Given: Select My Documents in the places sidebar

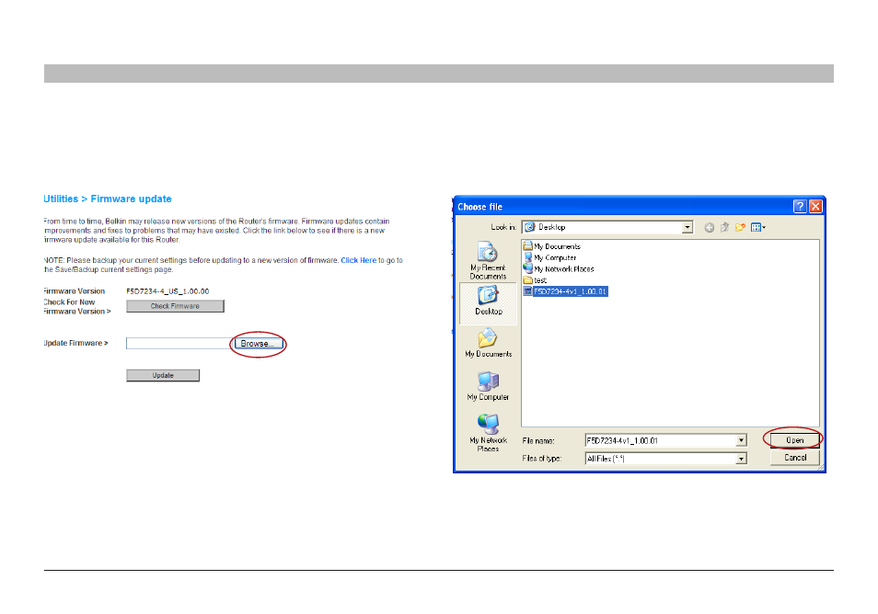Looking at the screenshot, I should point(488,343).
